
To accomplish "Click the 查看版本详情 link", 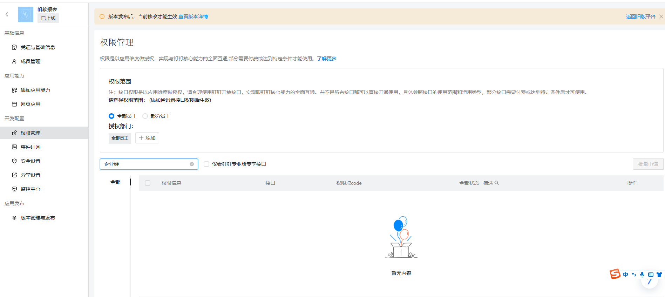I will [193, 16].
